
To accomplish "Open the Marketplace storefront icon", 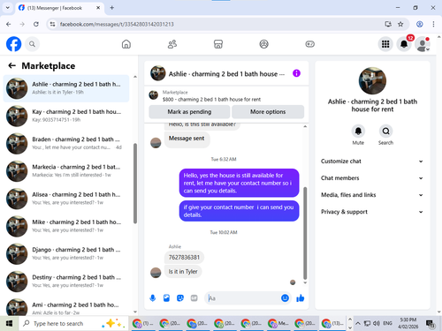I will [x=218, y=44].
